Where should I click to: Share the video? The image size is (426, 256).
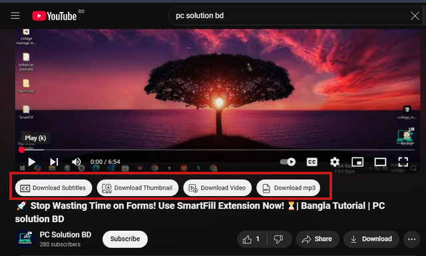318,239
